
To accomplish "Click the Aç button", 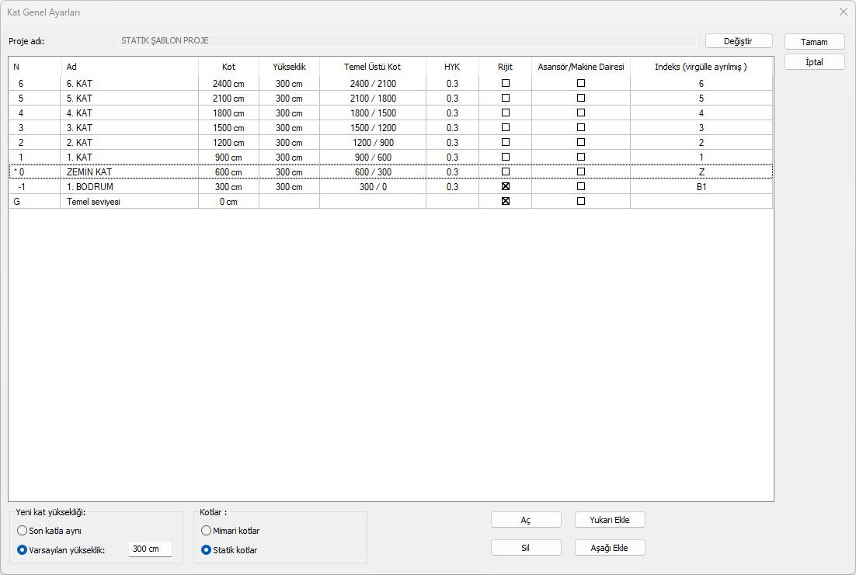I will (526, 520).
